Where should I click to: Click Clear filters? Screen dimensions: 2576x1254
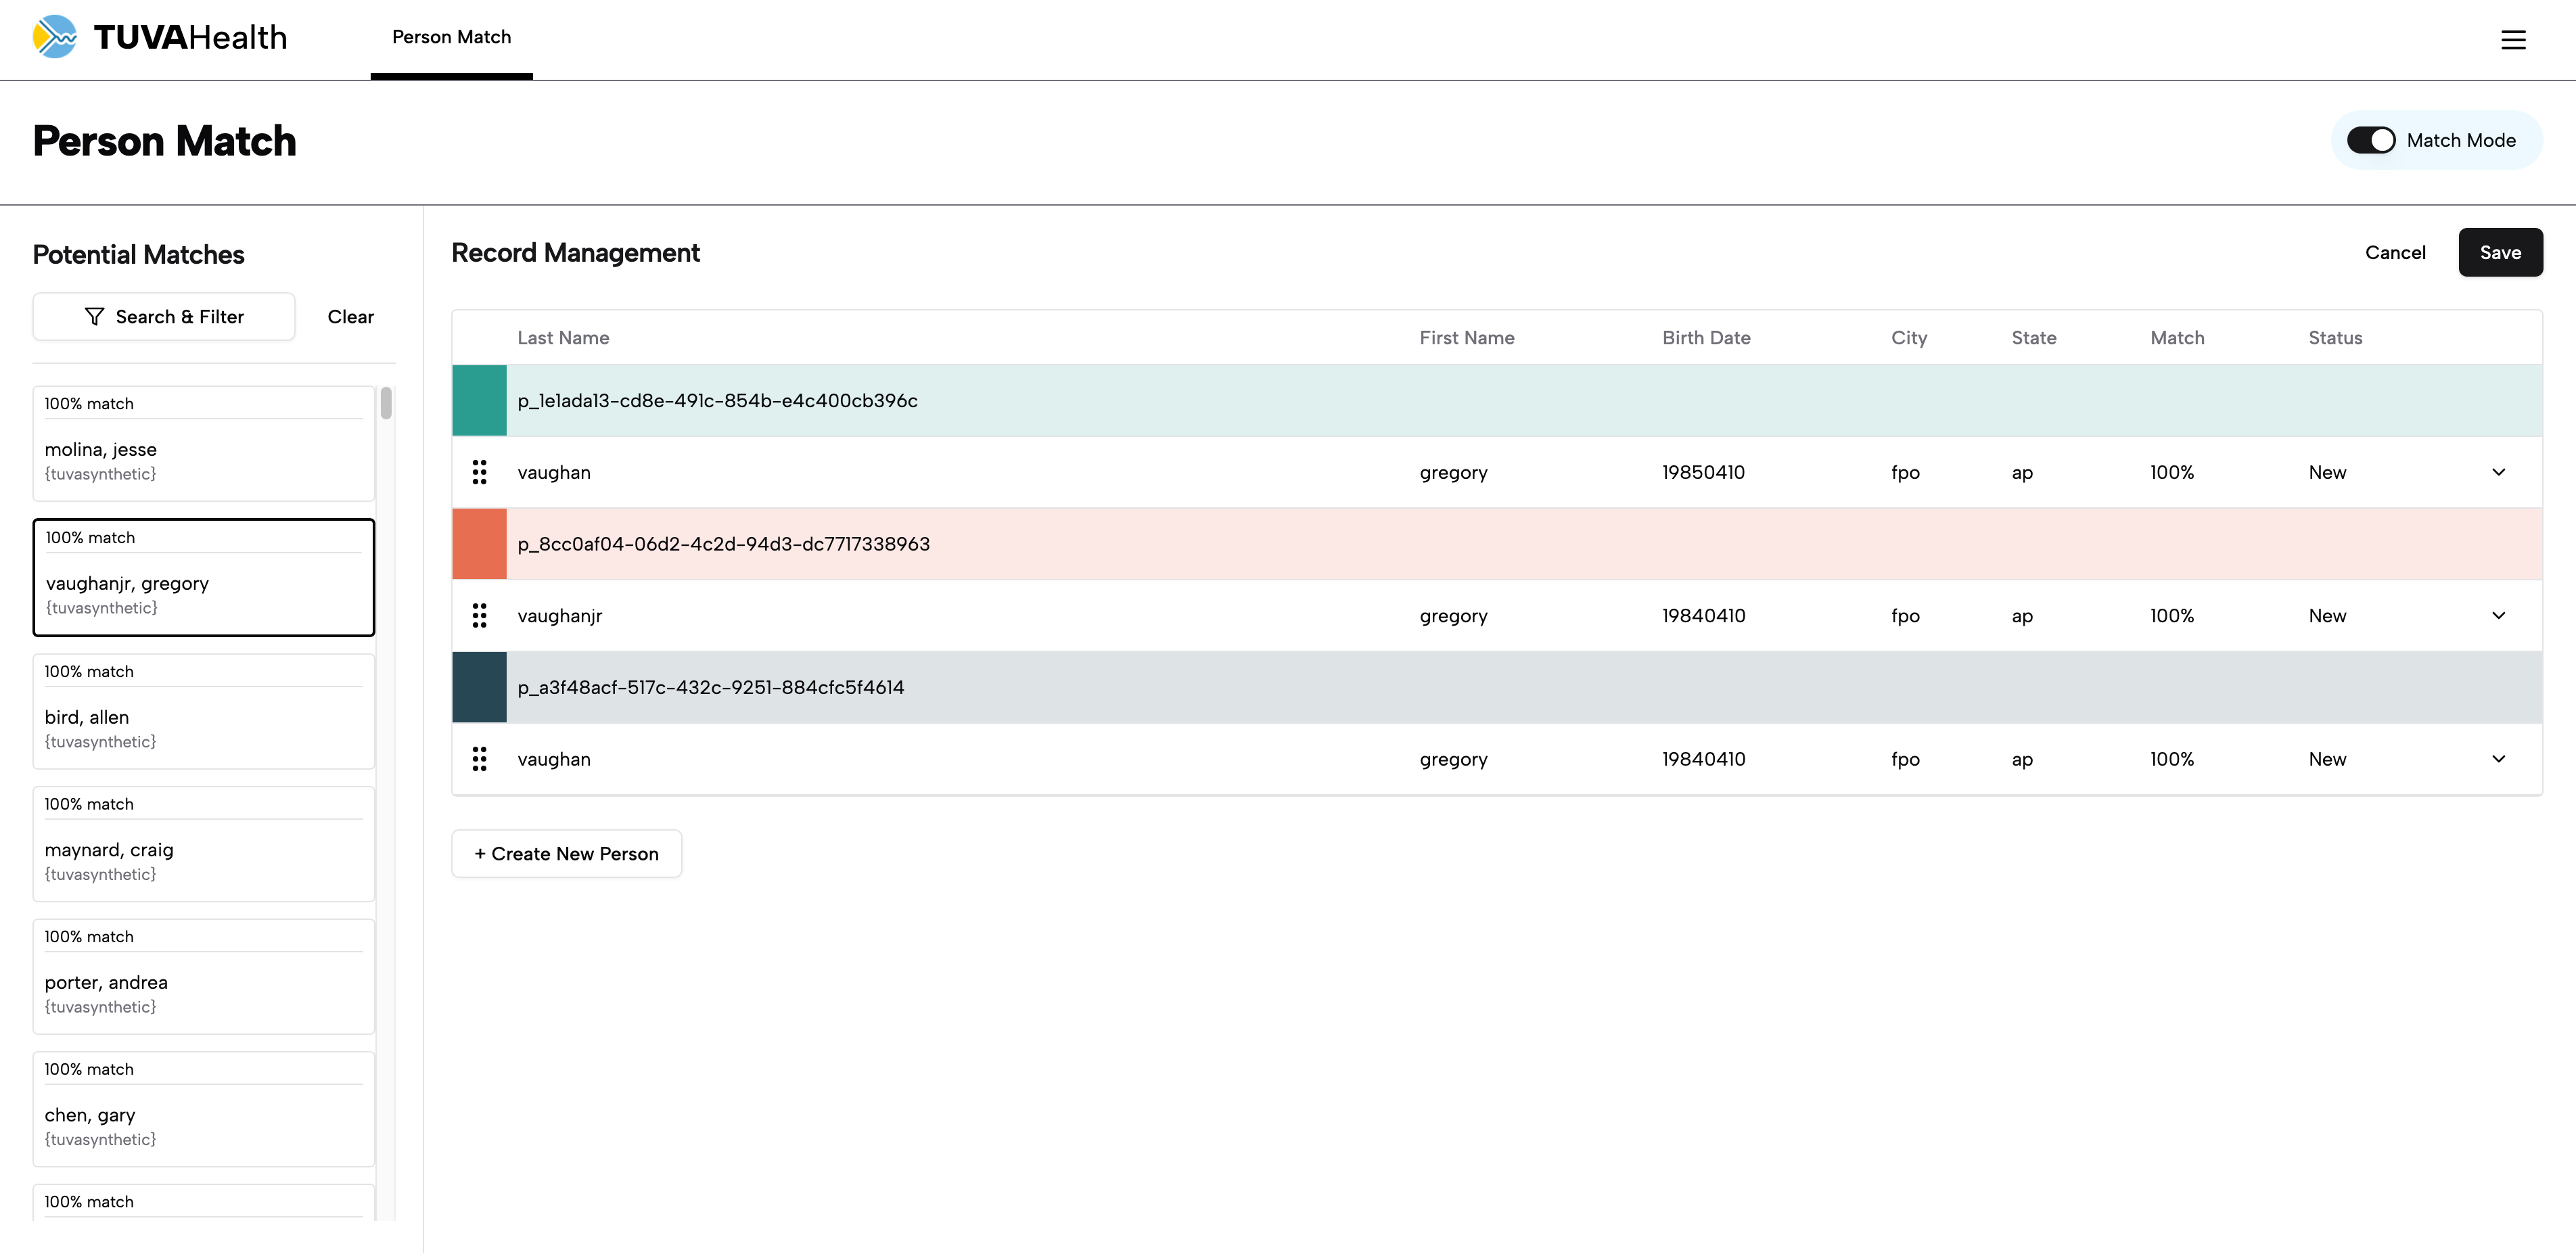pyautogui.click(x=351, y=317)
